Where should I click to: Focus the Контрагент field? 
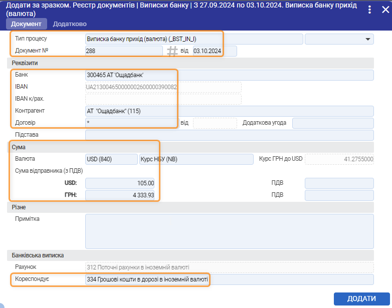[230, 111]
